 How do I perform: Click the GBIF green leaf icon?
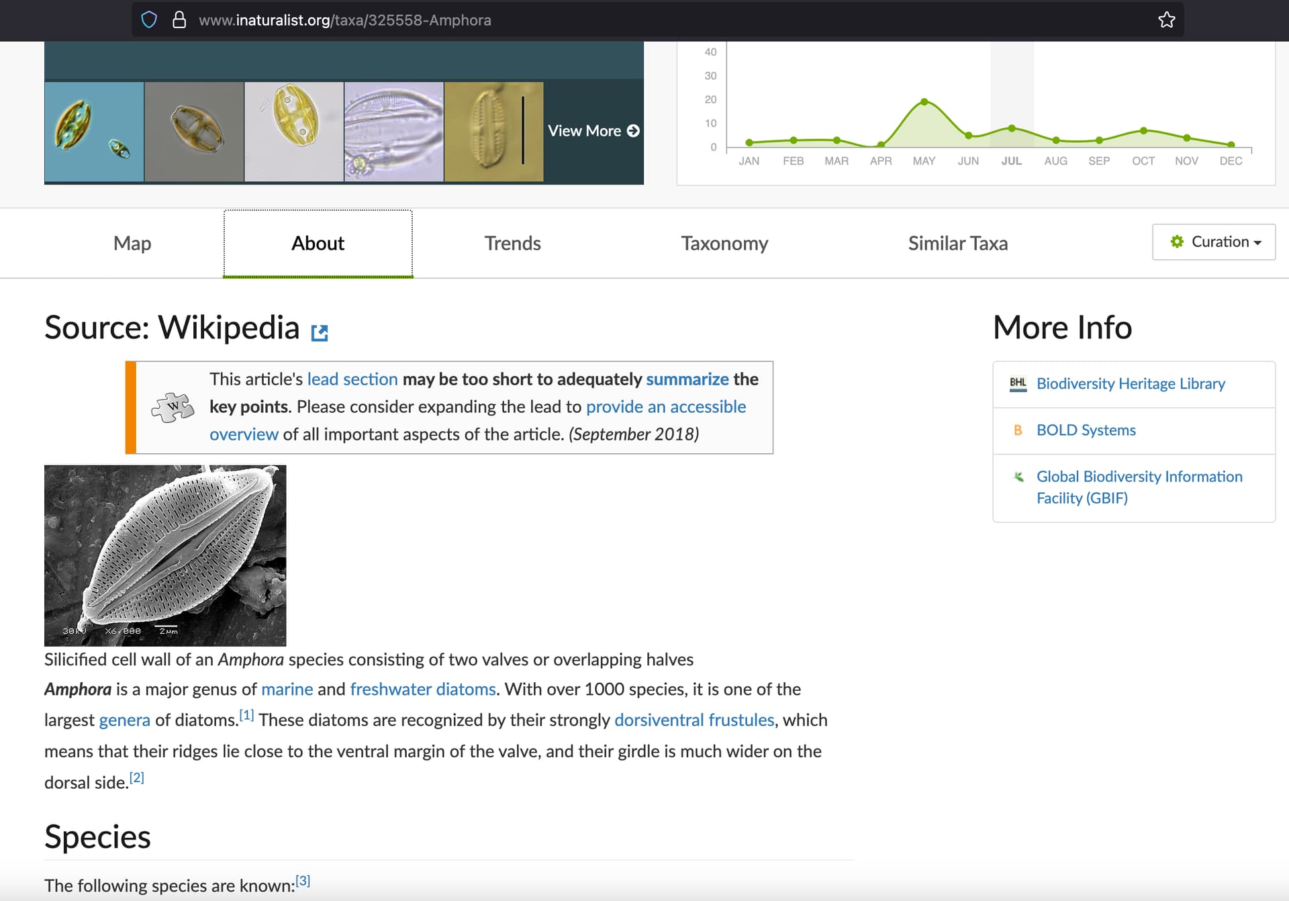tap(1018, 477)
